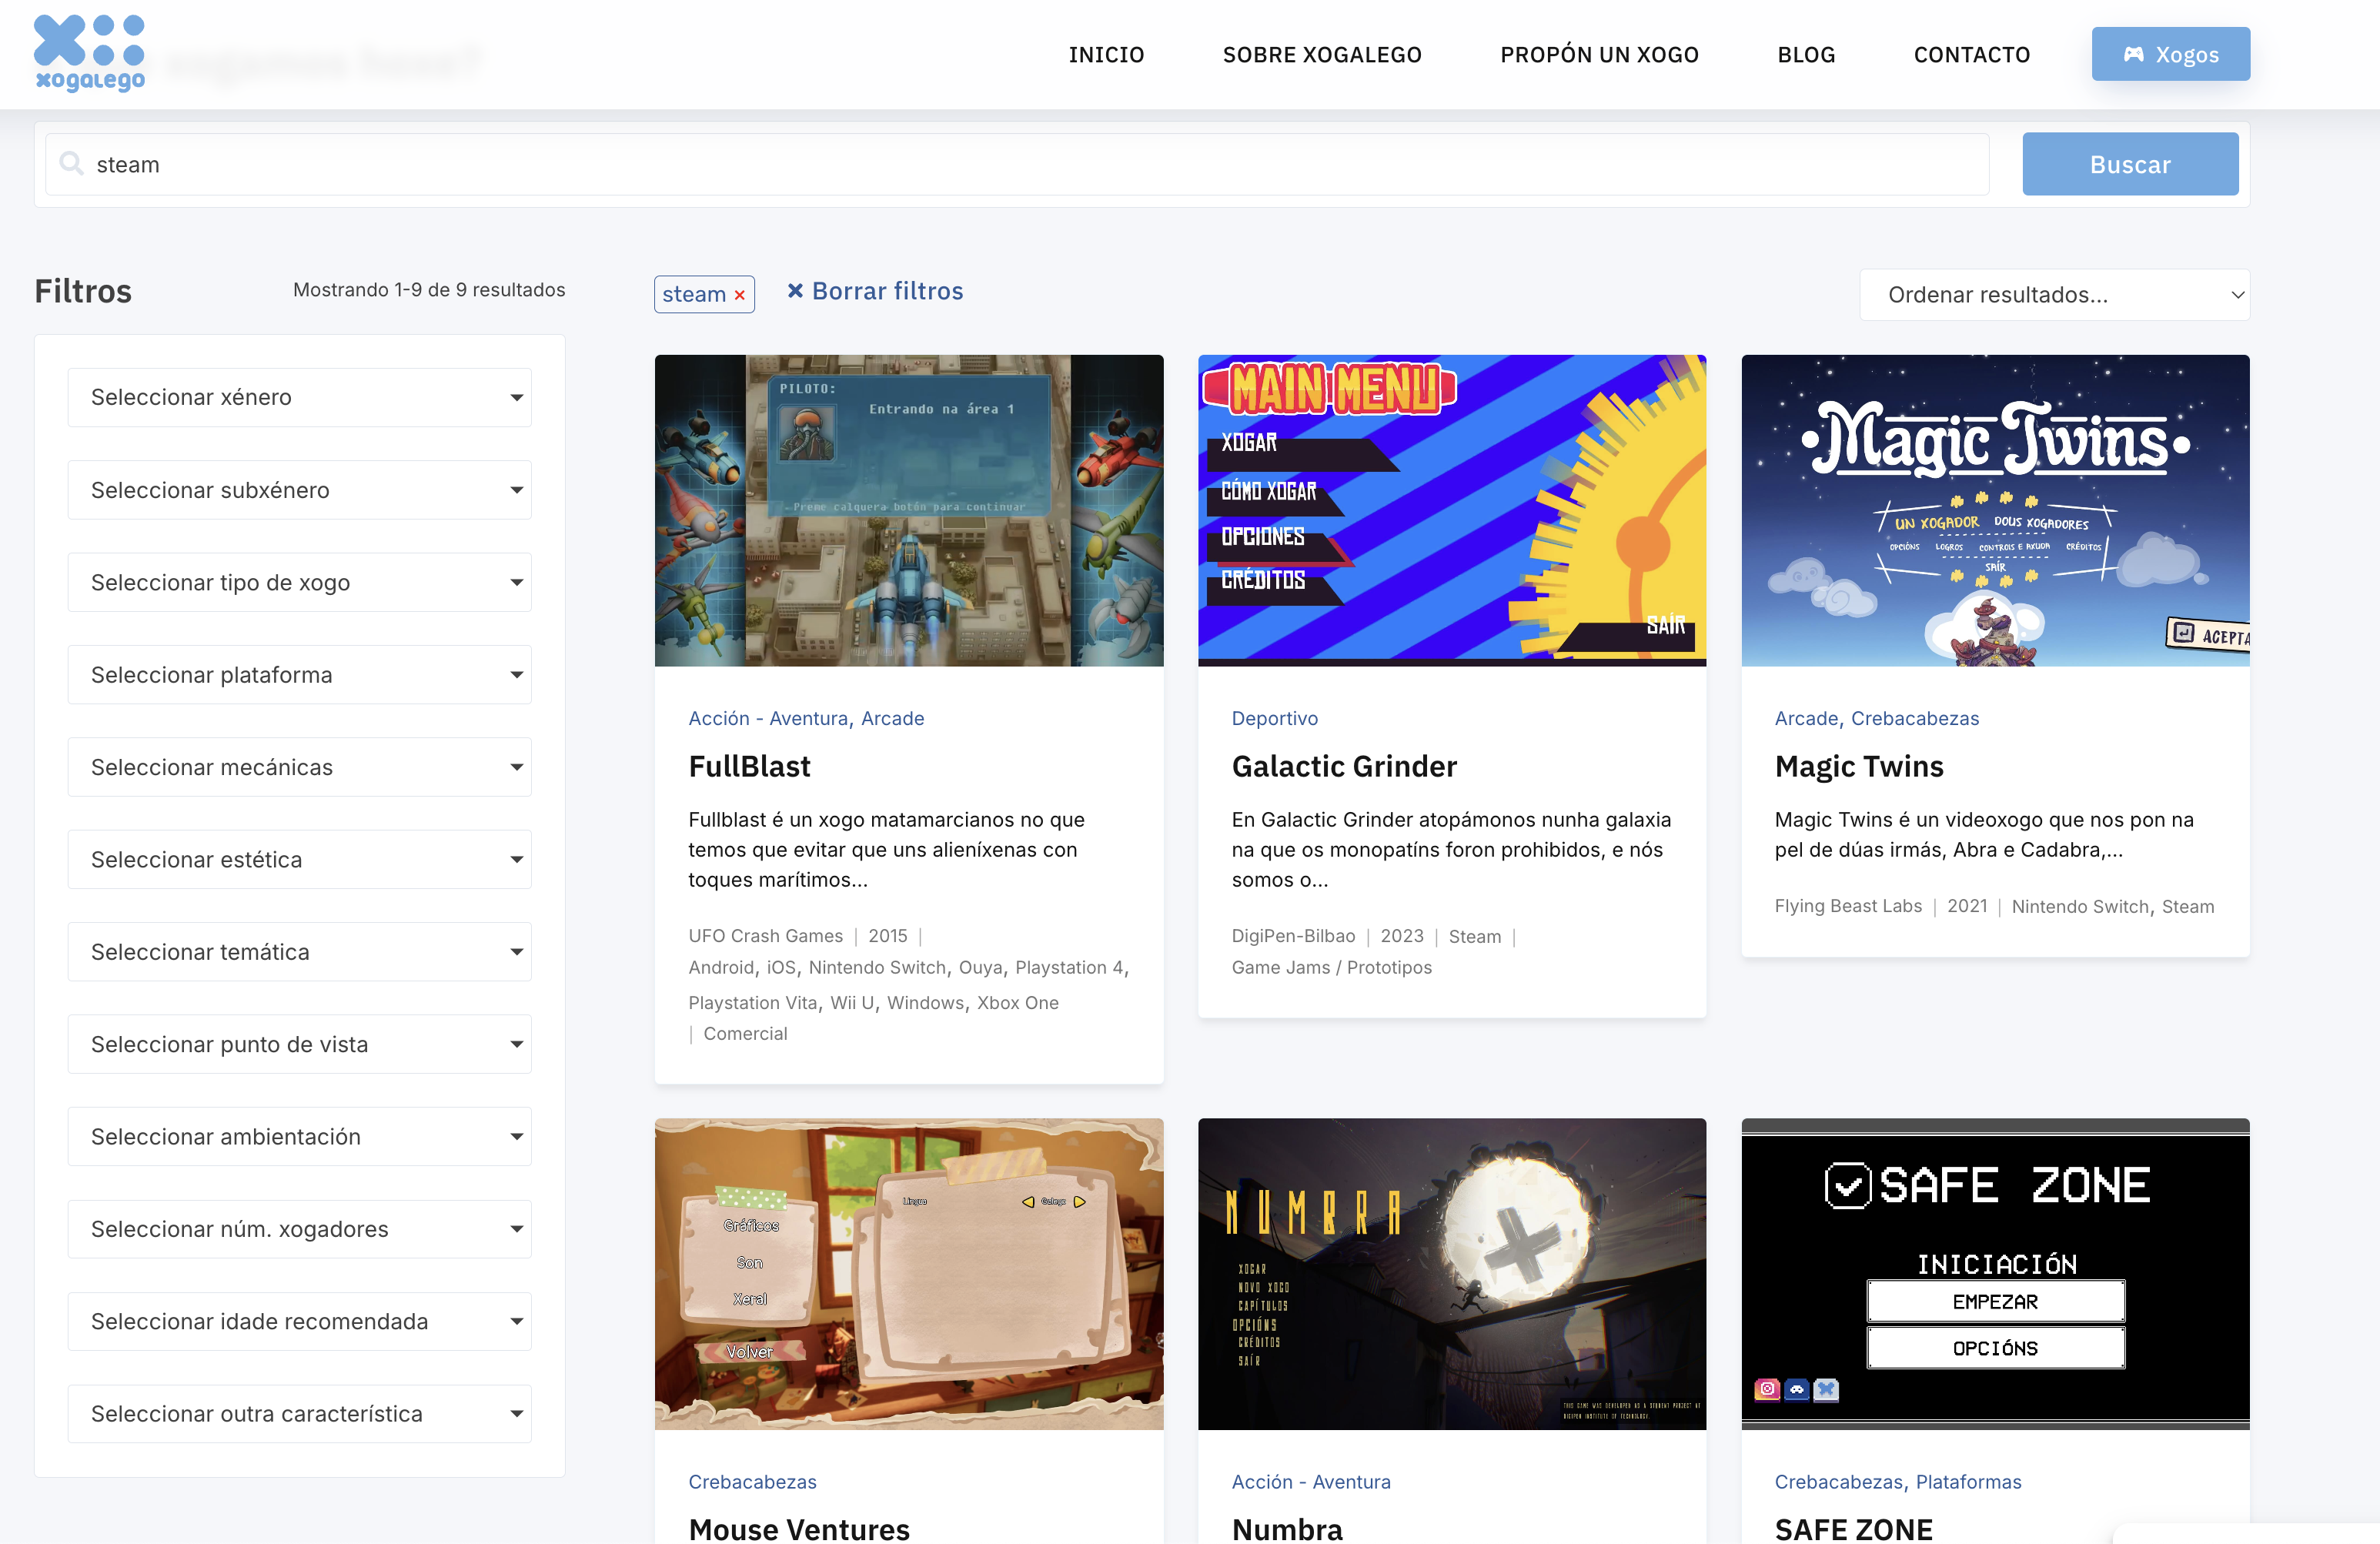Go to SOBRE XOGALEGO page

(1322, 54)
